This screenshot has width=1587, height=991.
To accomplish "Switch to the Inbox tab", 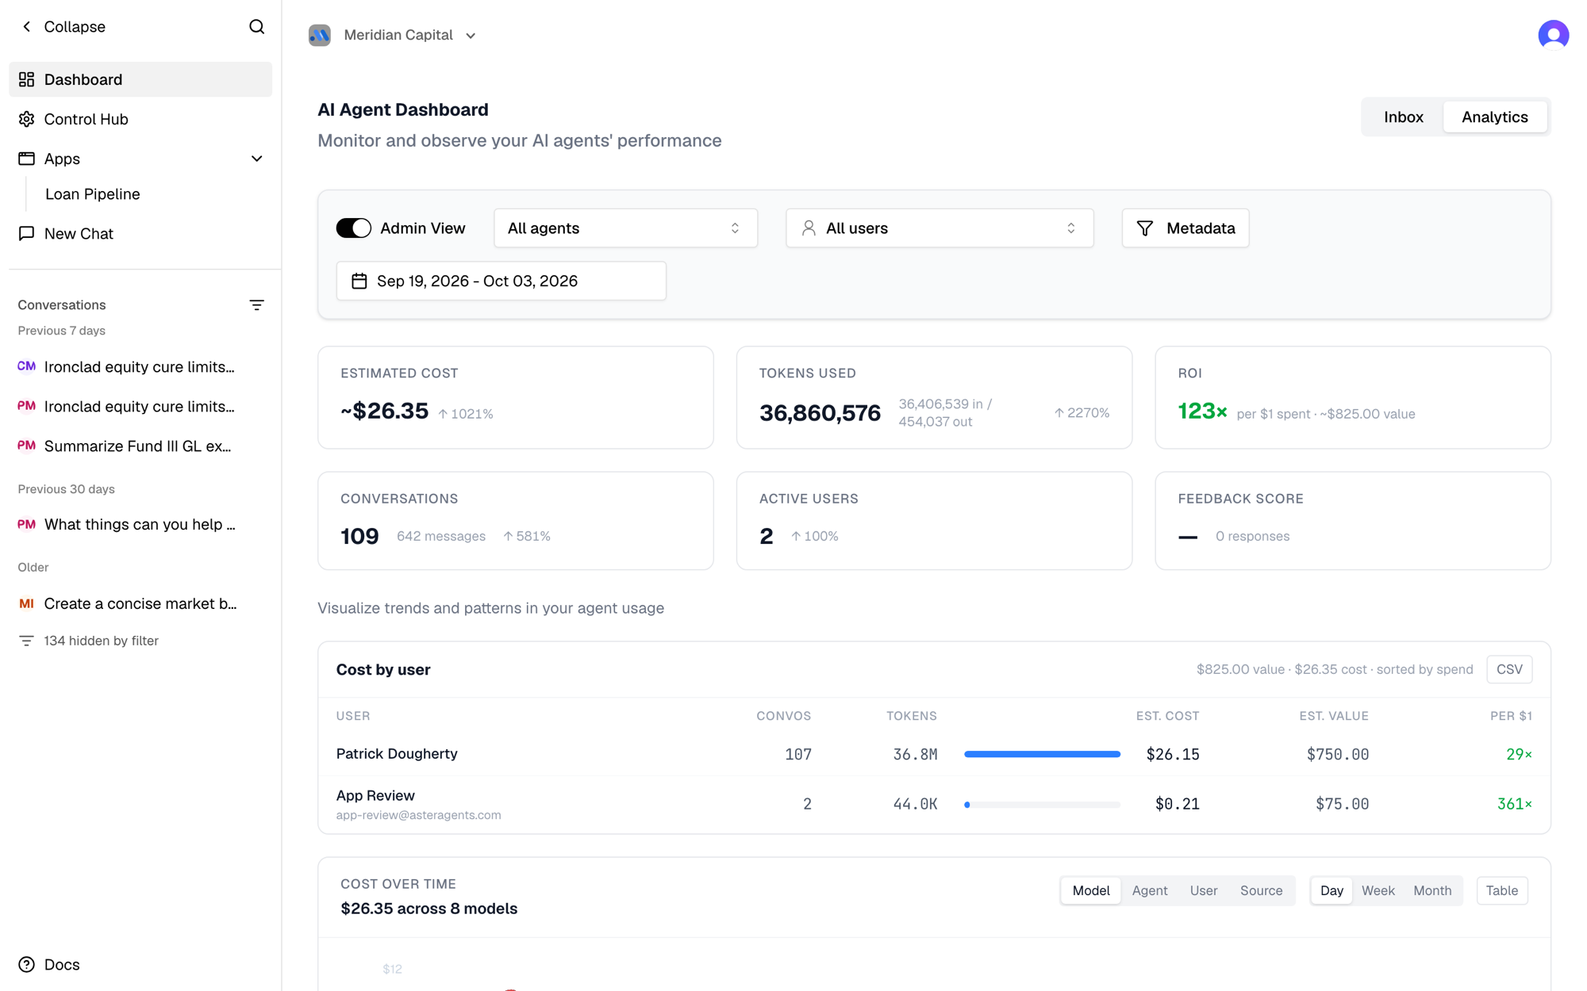I will point(1403,117).
